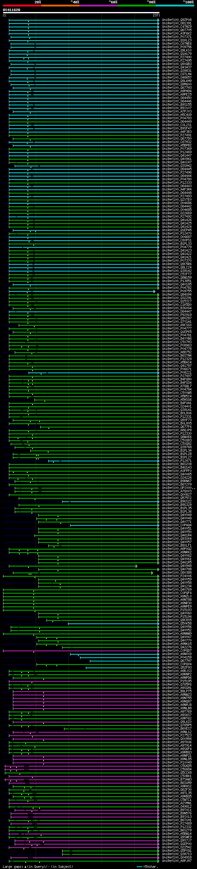Select the label UniRef100_B1PL35
The image size is (197, 869).
coord(177,508)
